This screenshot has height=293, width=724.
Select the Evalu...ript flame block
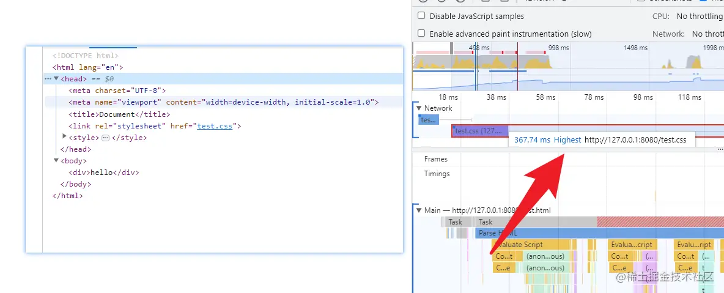(x=694, y=245)
